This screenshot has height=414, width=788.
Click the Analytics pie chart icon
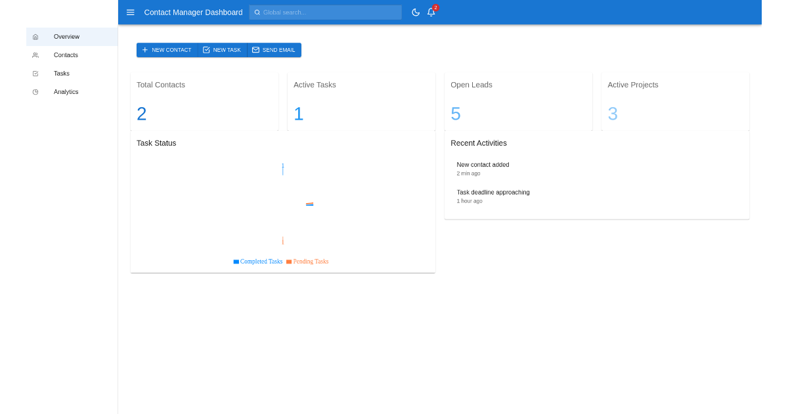click(35, 92)
